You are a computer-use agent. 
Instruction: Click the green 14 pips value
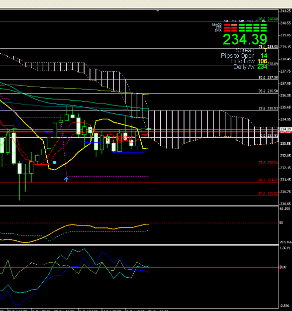point(264,56)
